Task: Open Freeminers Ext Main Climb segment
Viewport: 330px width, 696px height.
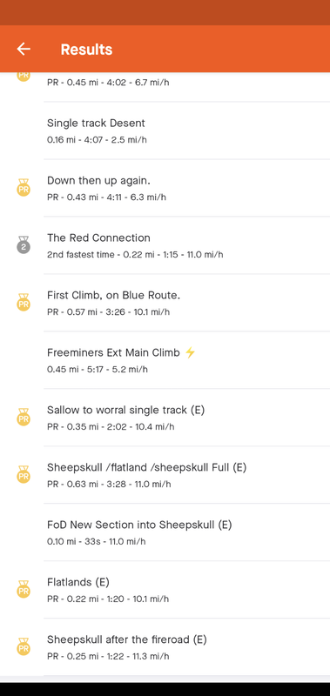Action: pos(186,360)
